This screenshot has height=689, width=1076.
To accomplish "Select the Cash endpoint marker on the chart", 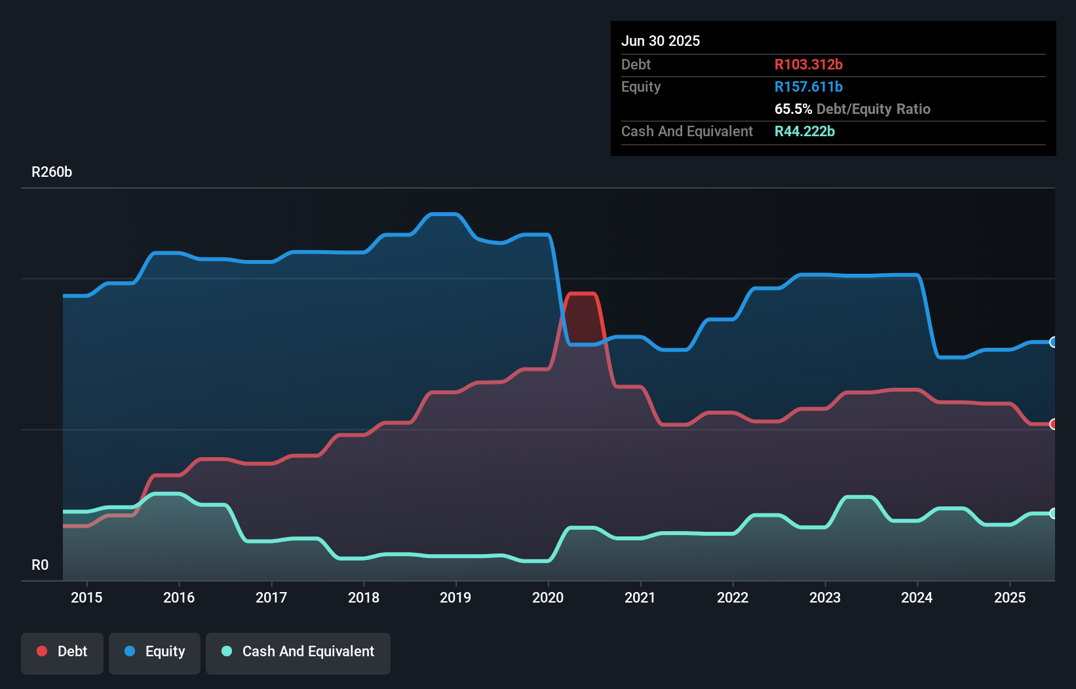I will (x=1054, y=513).
